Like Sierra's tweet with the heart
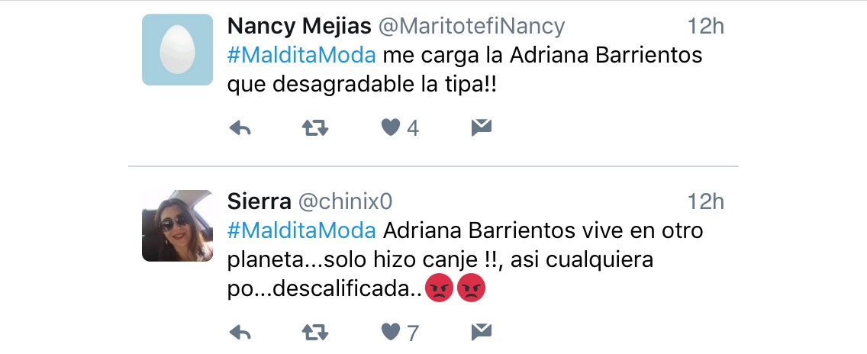The image size is (867, 354). [391, 332]
